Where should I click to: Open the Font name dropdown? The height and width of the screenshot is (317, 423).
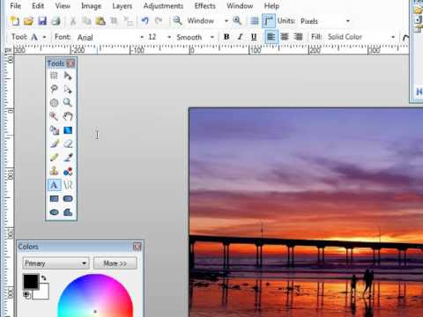point(110,37)
